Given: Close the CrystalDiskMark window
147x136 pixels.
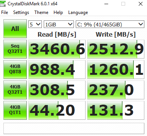Looking at the screenshot, I should point(141,4).
